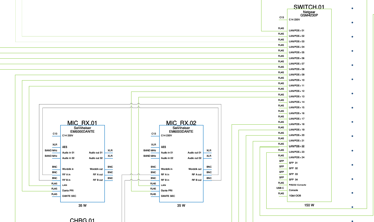Select the MIC_RX.01 device title
Screen dimensions: 374x222
[82, 123]
